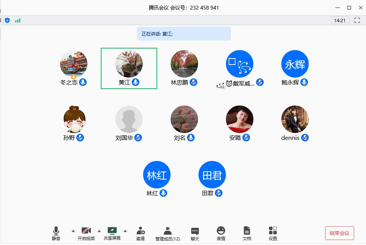Click the blue security shield icon
366x245 pixels.
[7, 20]
